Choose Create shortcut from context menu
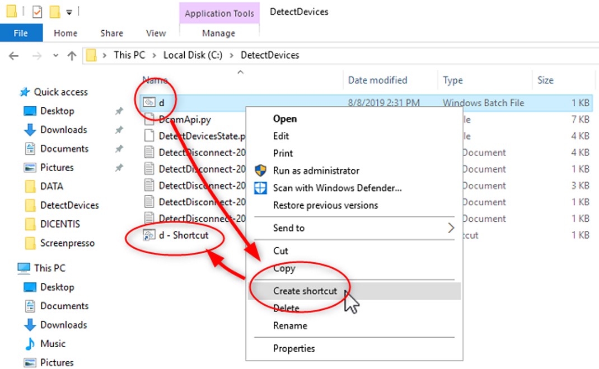Screen dimensions: 599x369 click(x=305, y=291)
